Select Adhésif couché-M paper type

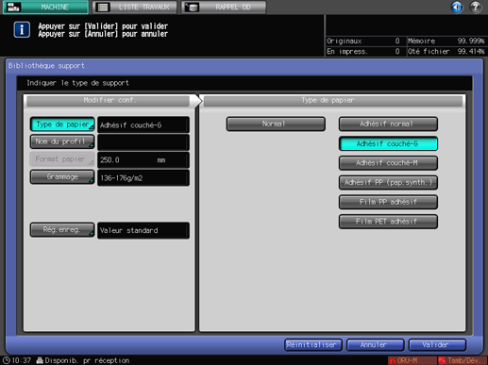388,163
